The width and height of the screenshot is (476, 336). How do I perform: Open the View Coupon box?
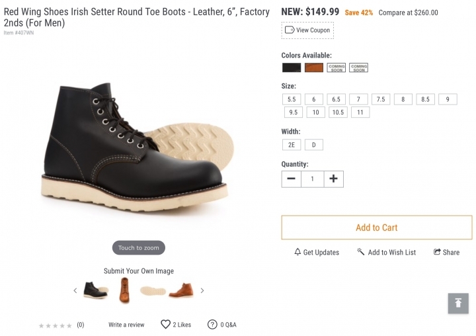coord(307,30)
